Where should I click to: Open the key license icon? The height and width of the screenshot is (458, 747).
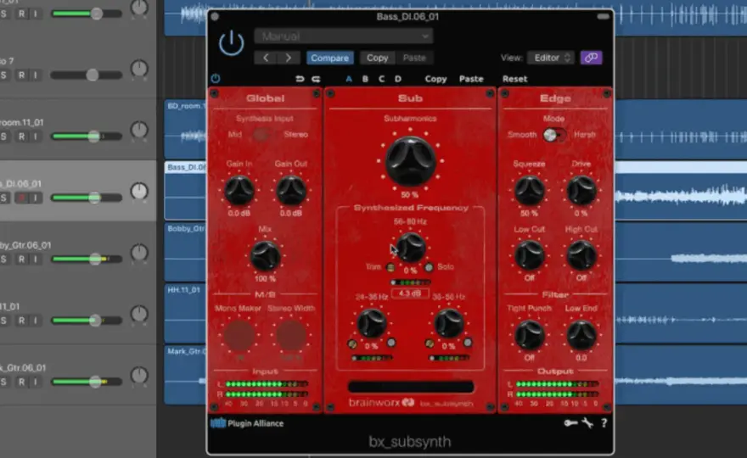click(570, 422)
